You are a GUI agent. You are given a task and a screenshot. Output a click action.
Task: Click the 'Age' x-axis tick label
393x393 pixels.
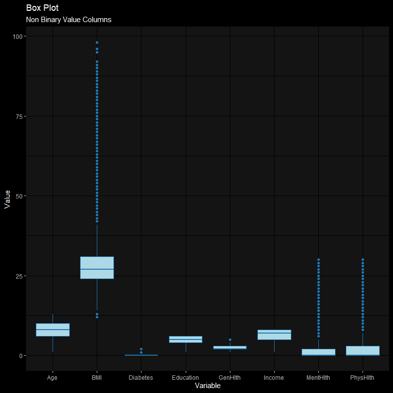(52, 378)
